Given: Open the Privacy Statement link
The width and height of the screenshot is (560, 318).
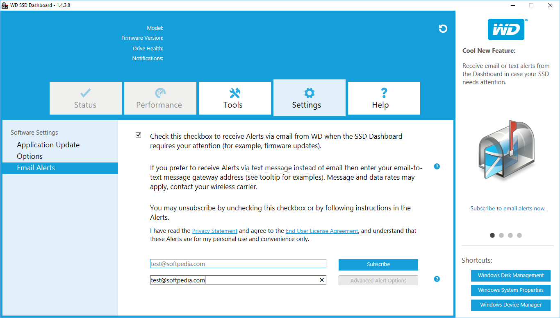Looking at the screenshot, I should tap(215, 231).
